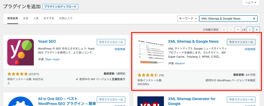Click the 最終更新: 4か月前 text
The height and width of the screenshot is (106, 264).
[244, 75]
